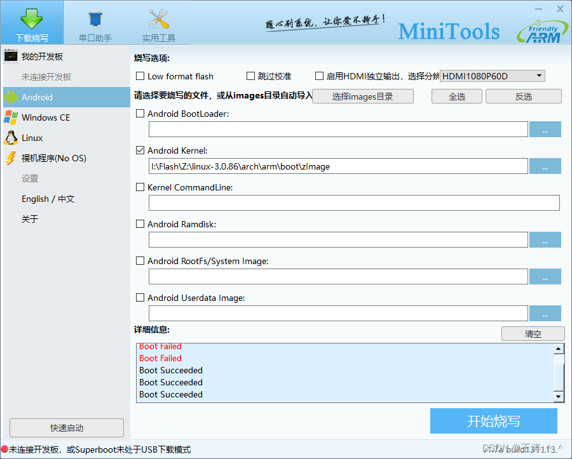Check Android Userdata Image option
Image resolution: width=572 pixels, height=459 pixels.
(x=140, y=298)
